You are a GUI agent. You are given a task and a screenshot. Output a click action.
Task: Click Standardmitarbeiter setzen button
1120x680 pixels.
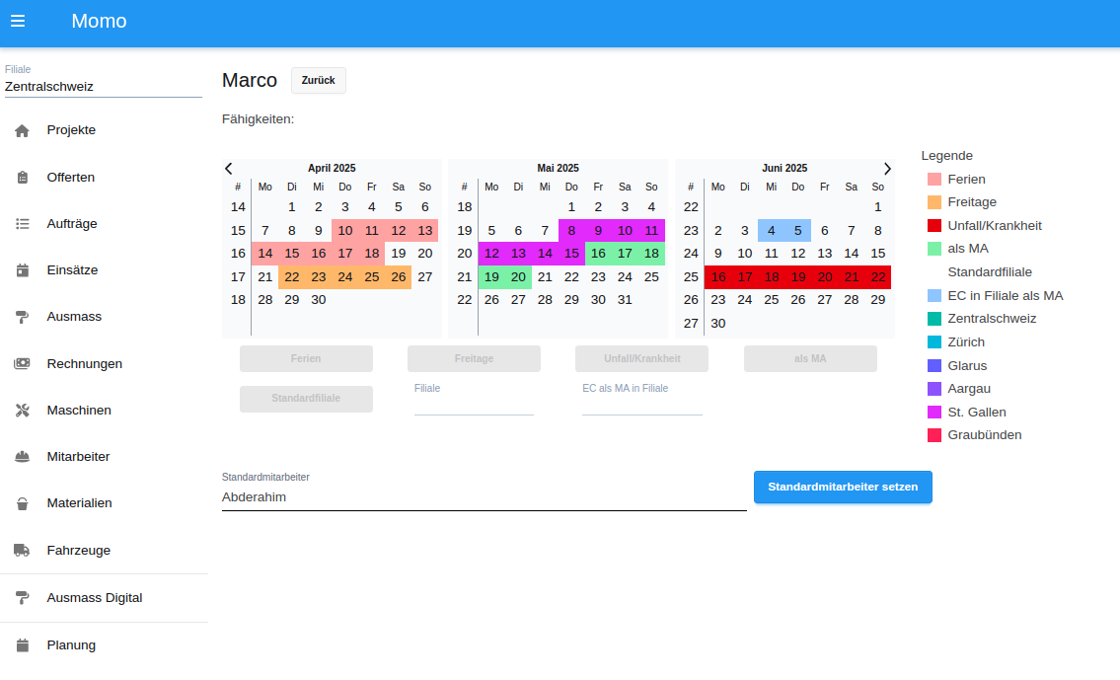(843, 487)
